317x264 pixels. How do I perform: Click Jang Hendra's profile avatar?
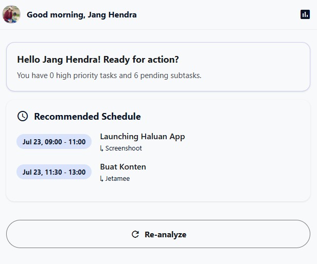[11, 14]
